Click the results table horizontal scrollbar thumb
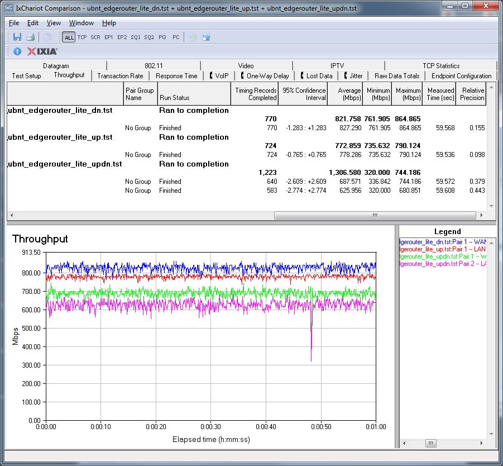 [375, 215]
